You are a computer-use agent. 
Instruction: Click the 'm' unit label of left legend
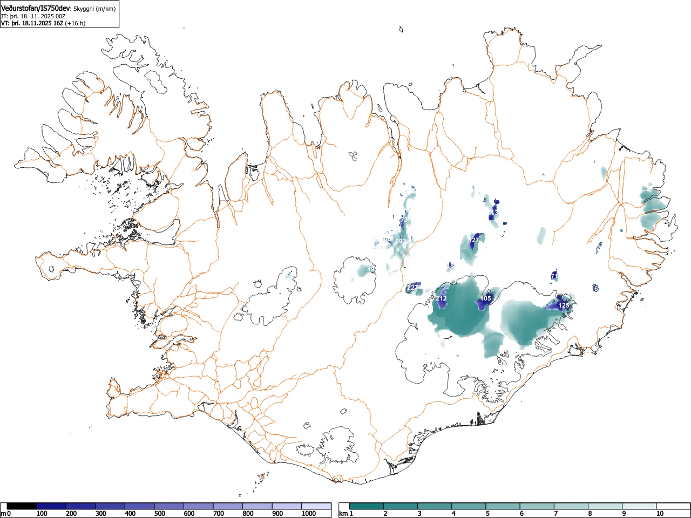click(x=4, y=513)
